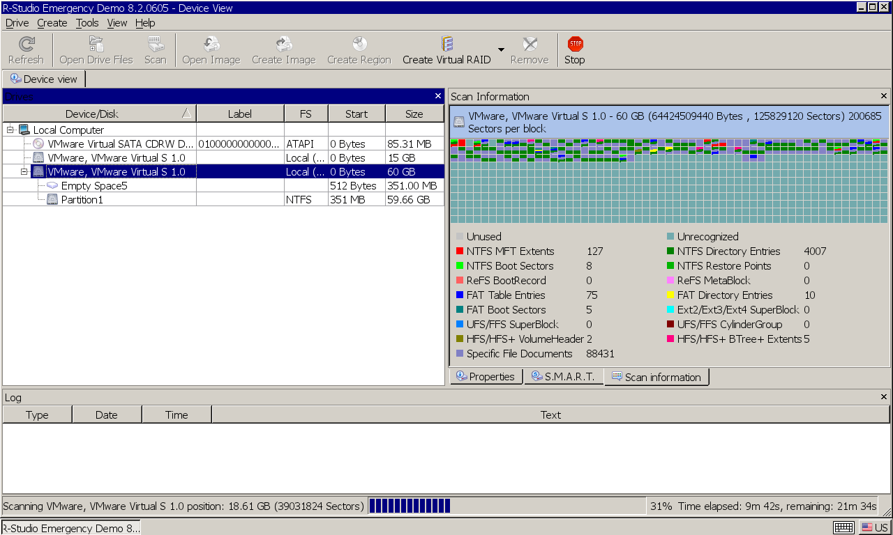Select the Device view tab
893x535 pixels.
tap(44, 79)
